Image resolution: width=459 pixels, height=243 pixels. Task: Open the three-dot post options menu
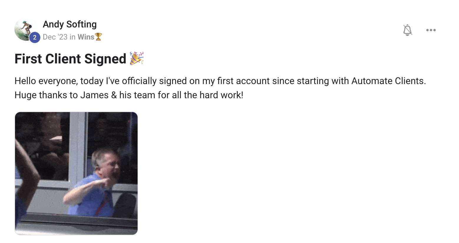431,30
